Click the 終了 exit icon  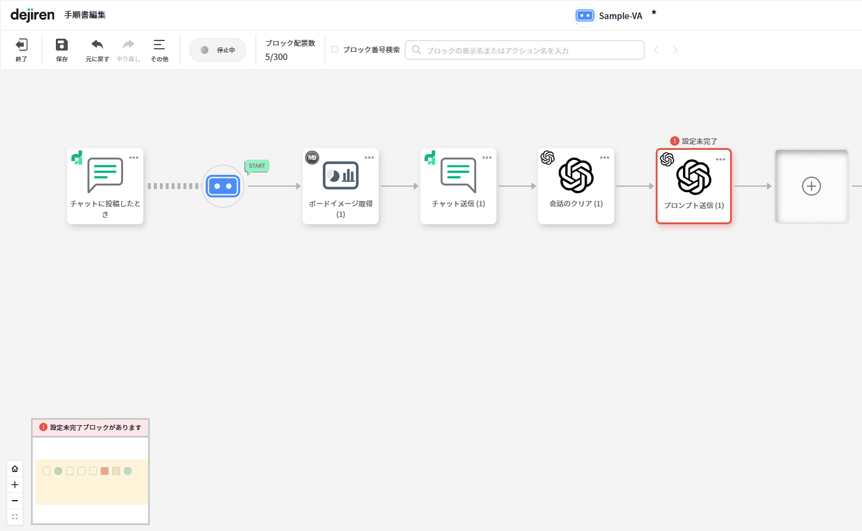(x=21, y=45)
